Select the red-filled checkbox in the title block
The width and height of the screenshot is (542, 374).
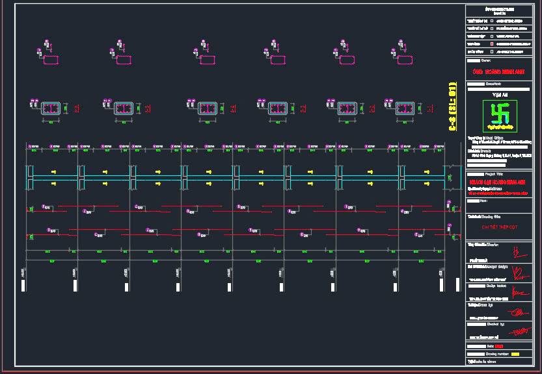[x=492, y=44]
